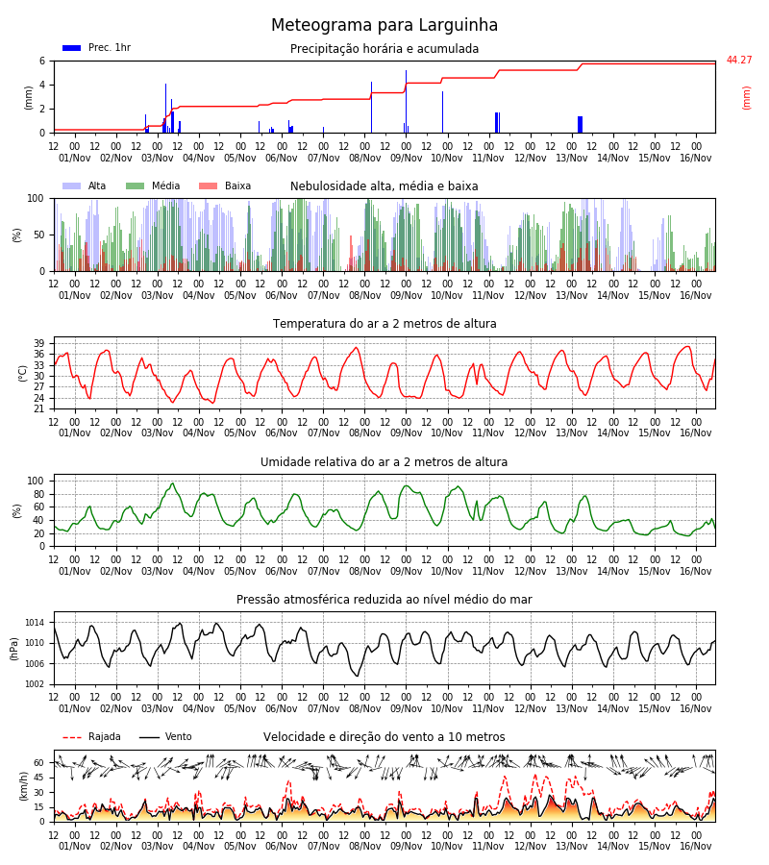Click the 1014 label on pressure axis
This screenshot has height=865, width=769.
coord(35,623)
